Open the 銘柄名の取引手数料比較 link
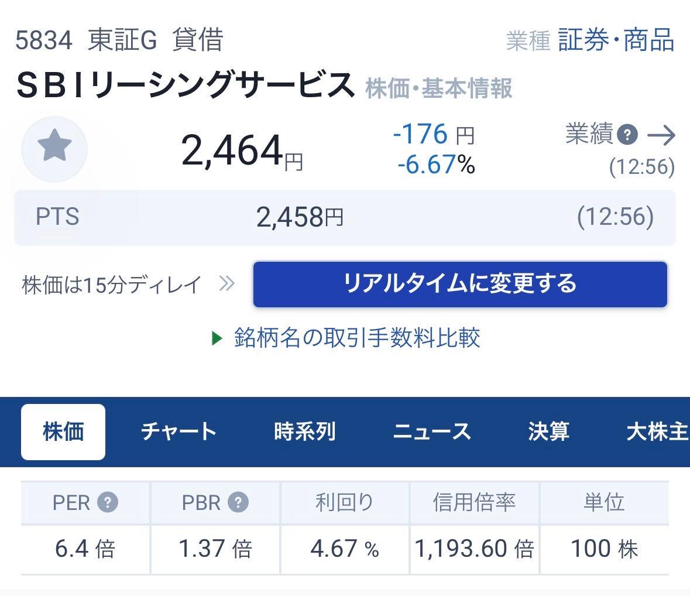 pyautogui.click(x=355, y=338)
